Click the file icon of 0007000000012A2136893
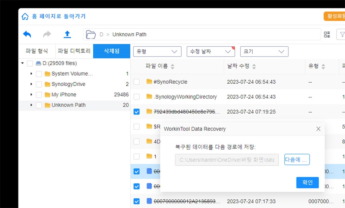 pos(149,201)
